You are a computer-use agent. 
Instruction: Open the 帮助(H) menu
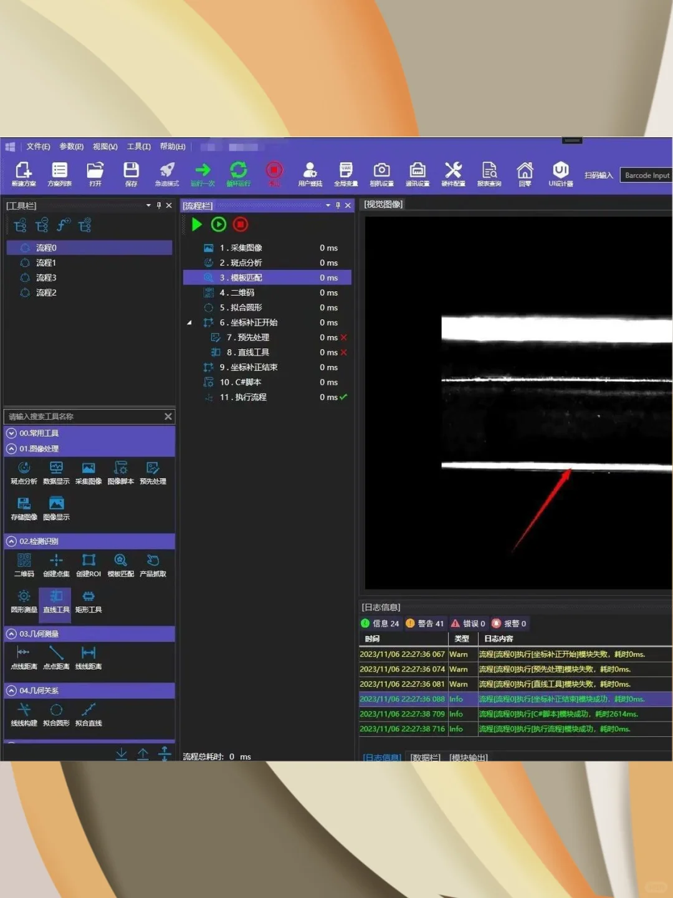[173, 147]
